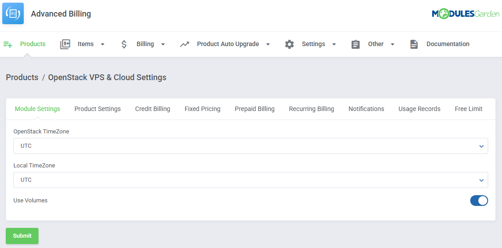The width and height of the screenshot is (502, 248).
Task: Open the Recurring Billing tab
Action: tap(311, 109)
